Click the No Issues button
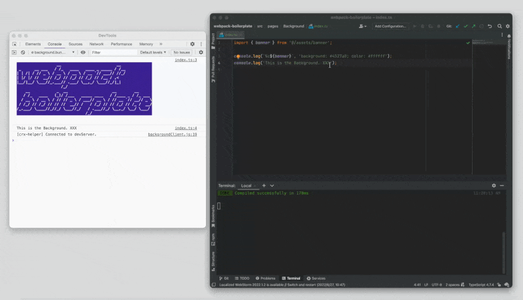Image resolution: width=523 pixels, height=300 pixels. coord(182,52)
